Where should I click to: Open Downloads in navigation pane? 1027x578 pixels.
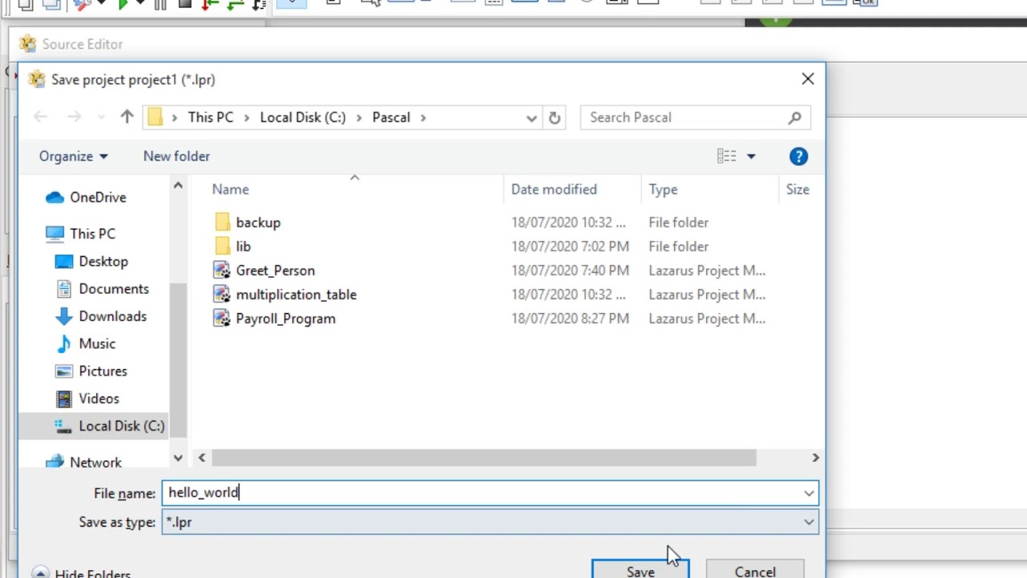[112, 316]
